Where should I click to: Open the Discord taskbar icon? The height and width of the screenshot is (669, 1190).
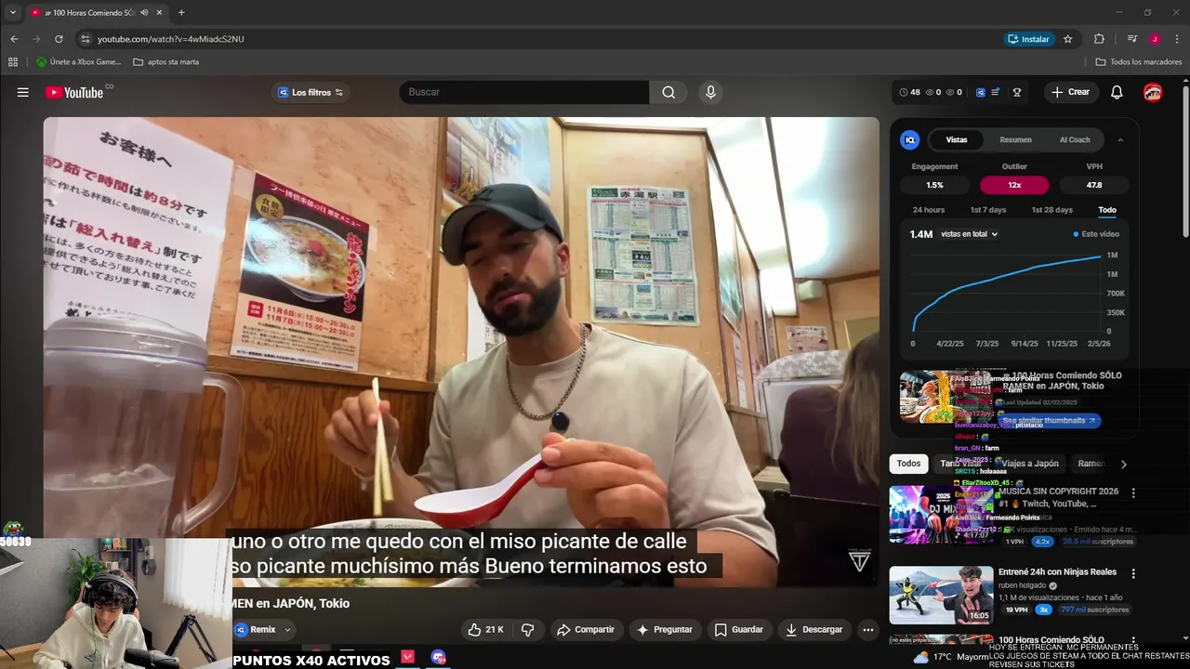pyautogui.click(x=438, y=657)
